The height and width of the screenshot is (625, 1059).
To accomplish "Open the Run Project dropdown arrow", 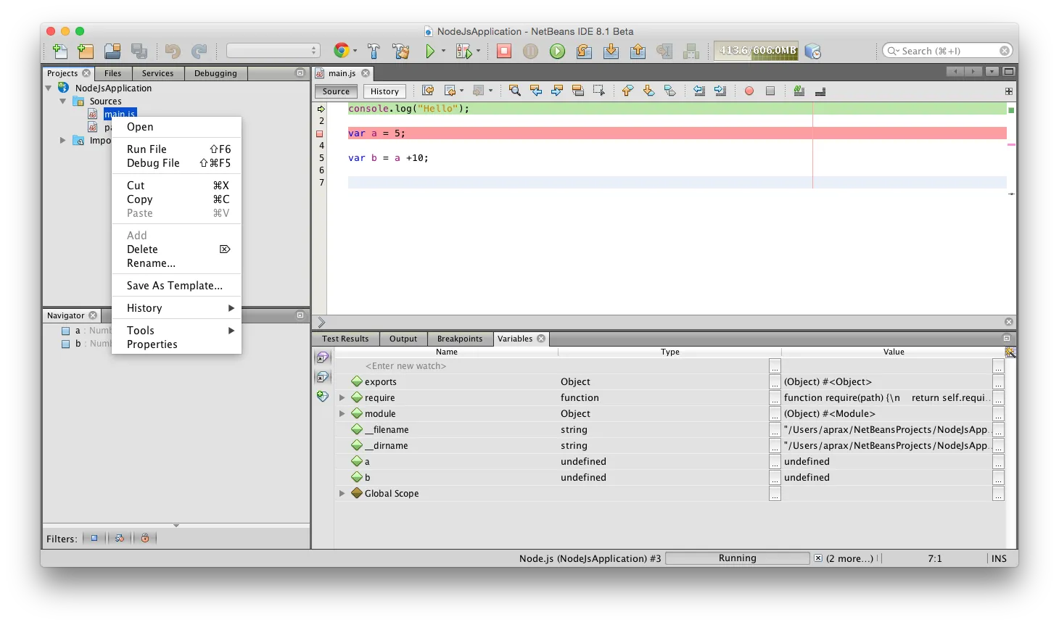I will [443, 51].
